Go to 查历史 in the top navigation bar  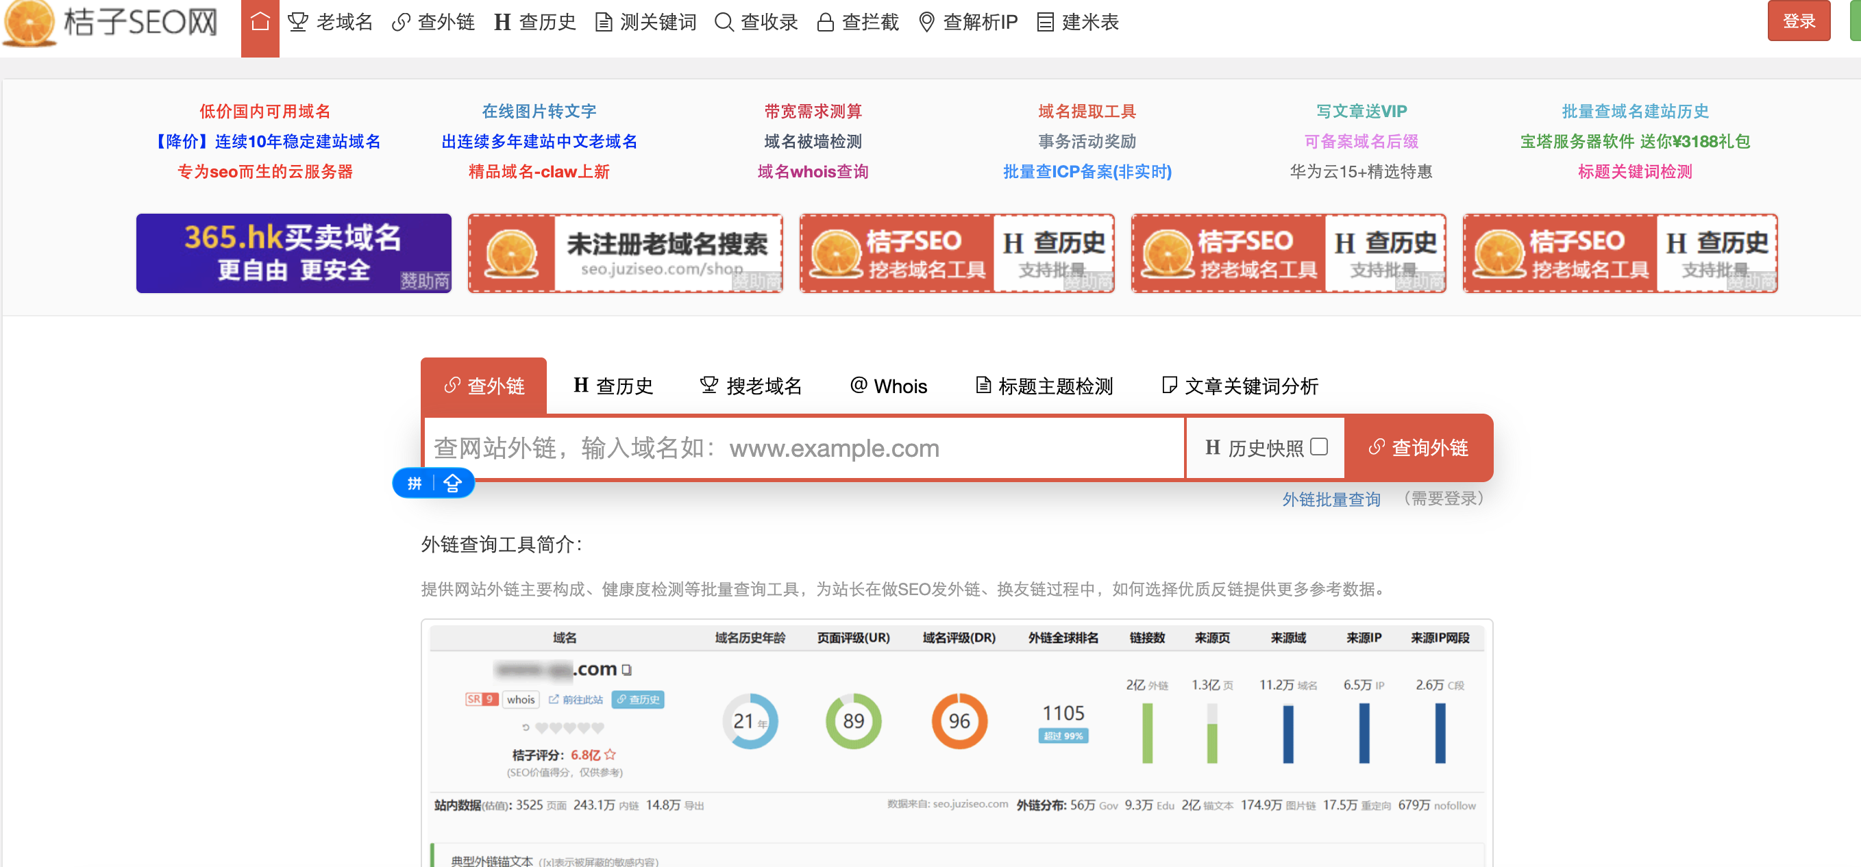(x=534, y=23)
